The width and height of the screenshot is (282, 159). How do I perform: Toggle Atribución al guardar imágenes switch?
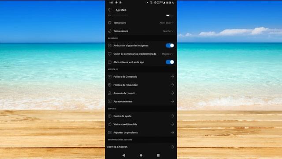170,45
